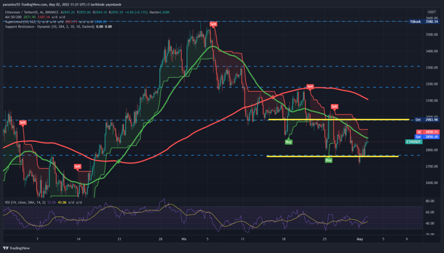The image size is (444, 253).
Task: Select the Yüksek 3580.34 high price label
Action: (x=424, y=21)
